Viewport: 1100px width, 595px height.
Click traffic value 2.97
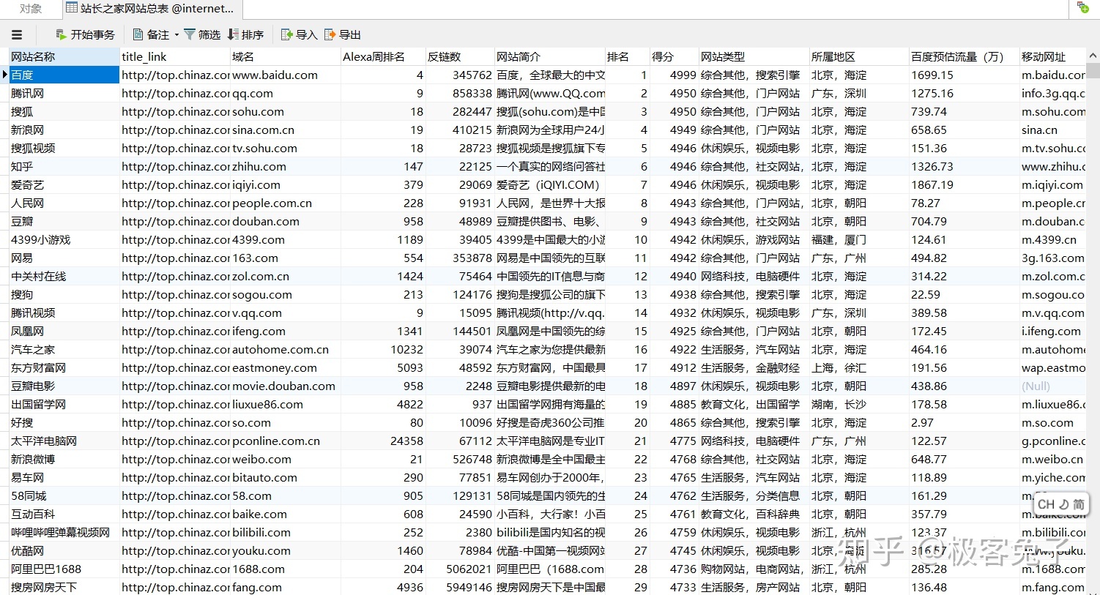pos(964,422)
